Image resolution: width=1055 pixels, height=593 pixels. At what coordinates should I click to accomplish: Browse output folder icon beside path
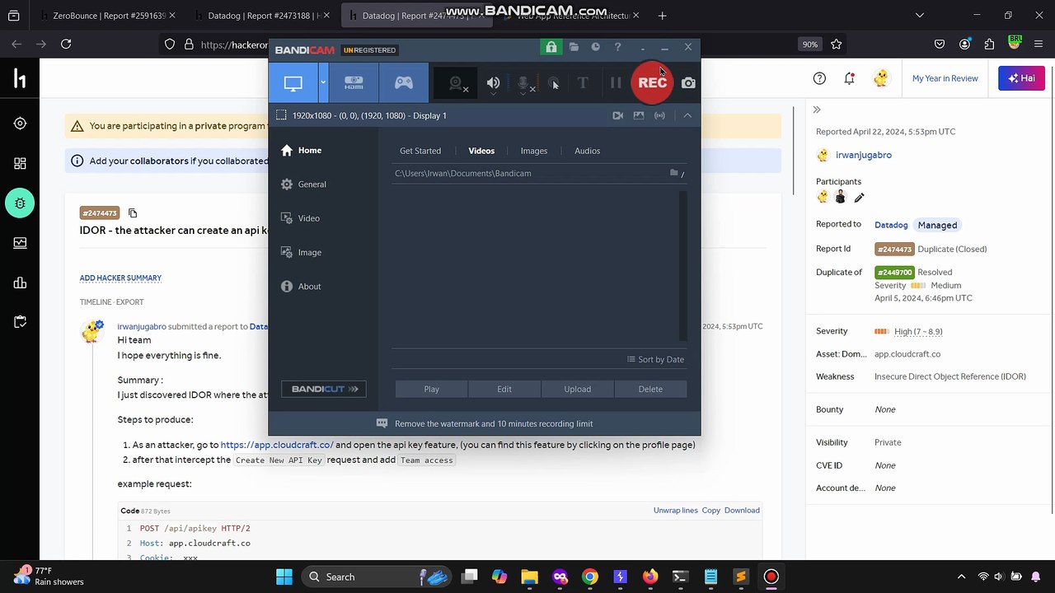(x=674, y=173)
